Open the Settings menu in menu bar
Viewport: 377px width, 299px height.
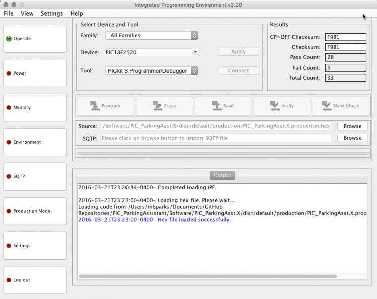(52, 13)
